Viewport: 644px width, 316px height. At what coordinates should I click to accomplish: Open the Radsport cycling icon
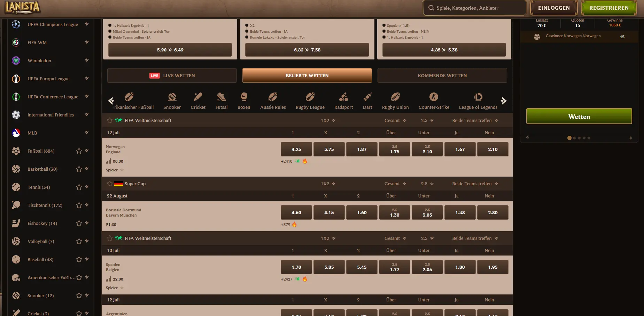tap(344, 97)
